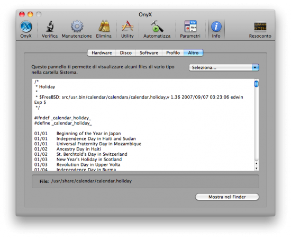Switch to the Software tab
This screenshot has width=291, height=238.
tap(149, 53)
